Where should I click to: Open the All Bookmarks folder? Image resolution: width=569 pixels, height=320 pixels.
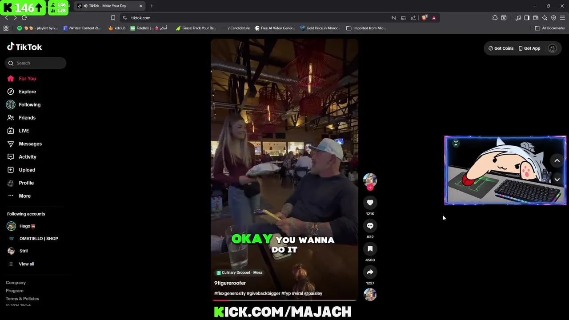coord(550,28)
